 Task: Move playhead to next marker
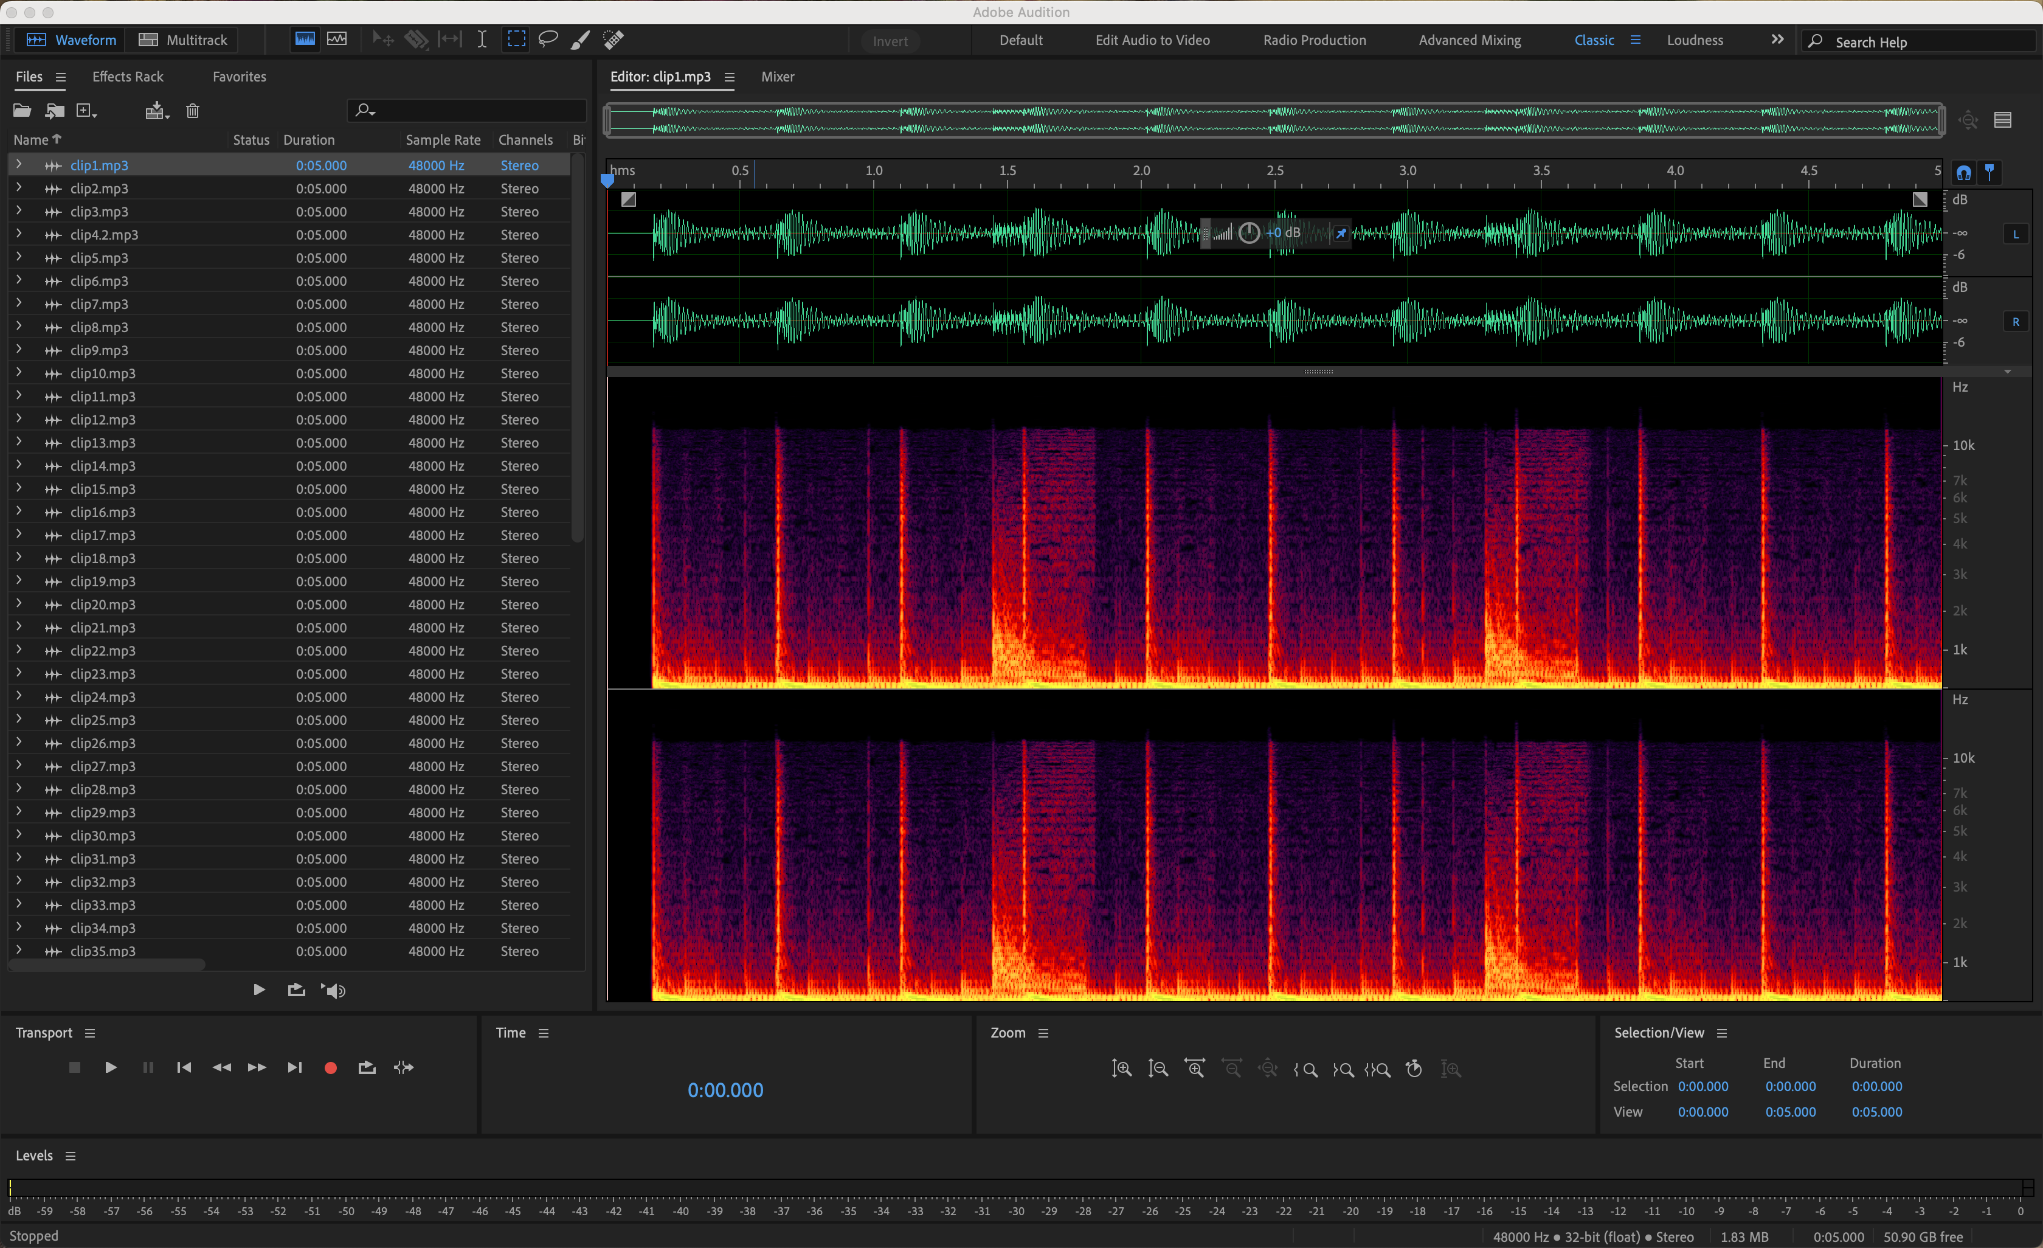294,1067
